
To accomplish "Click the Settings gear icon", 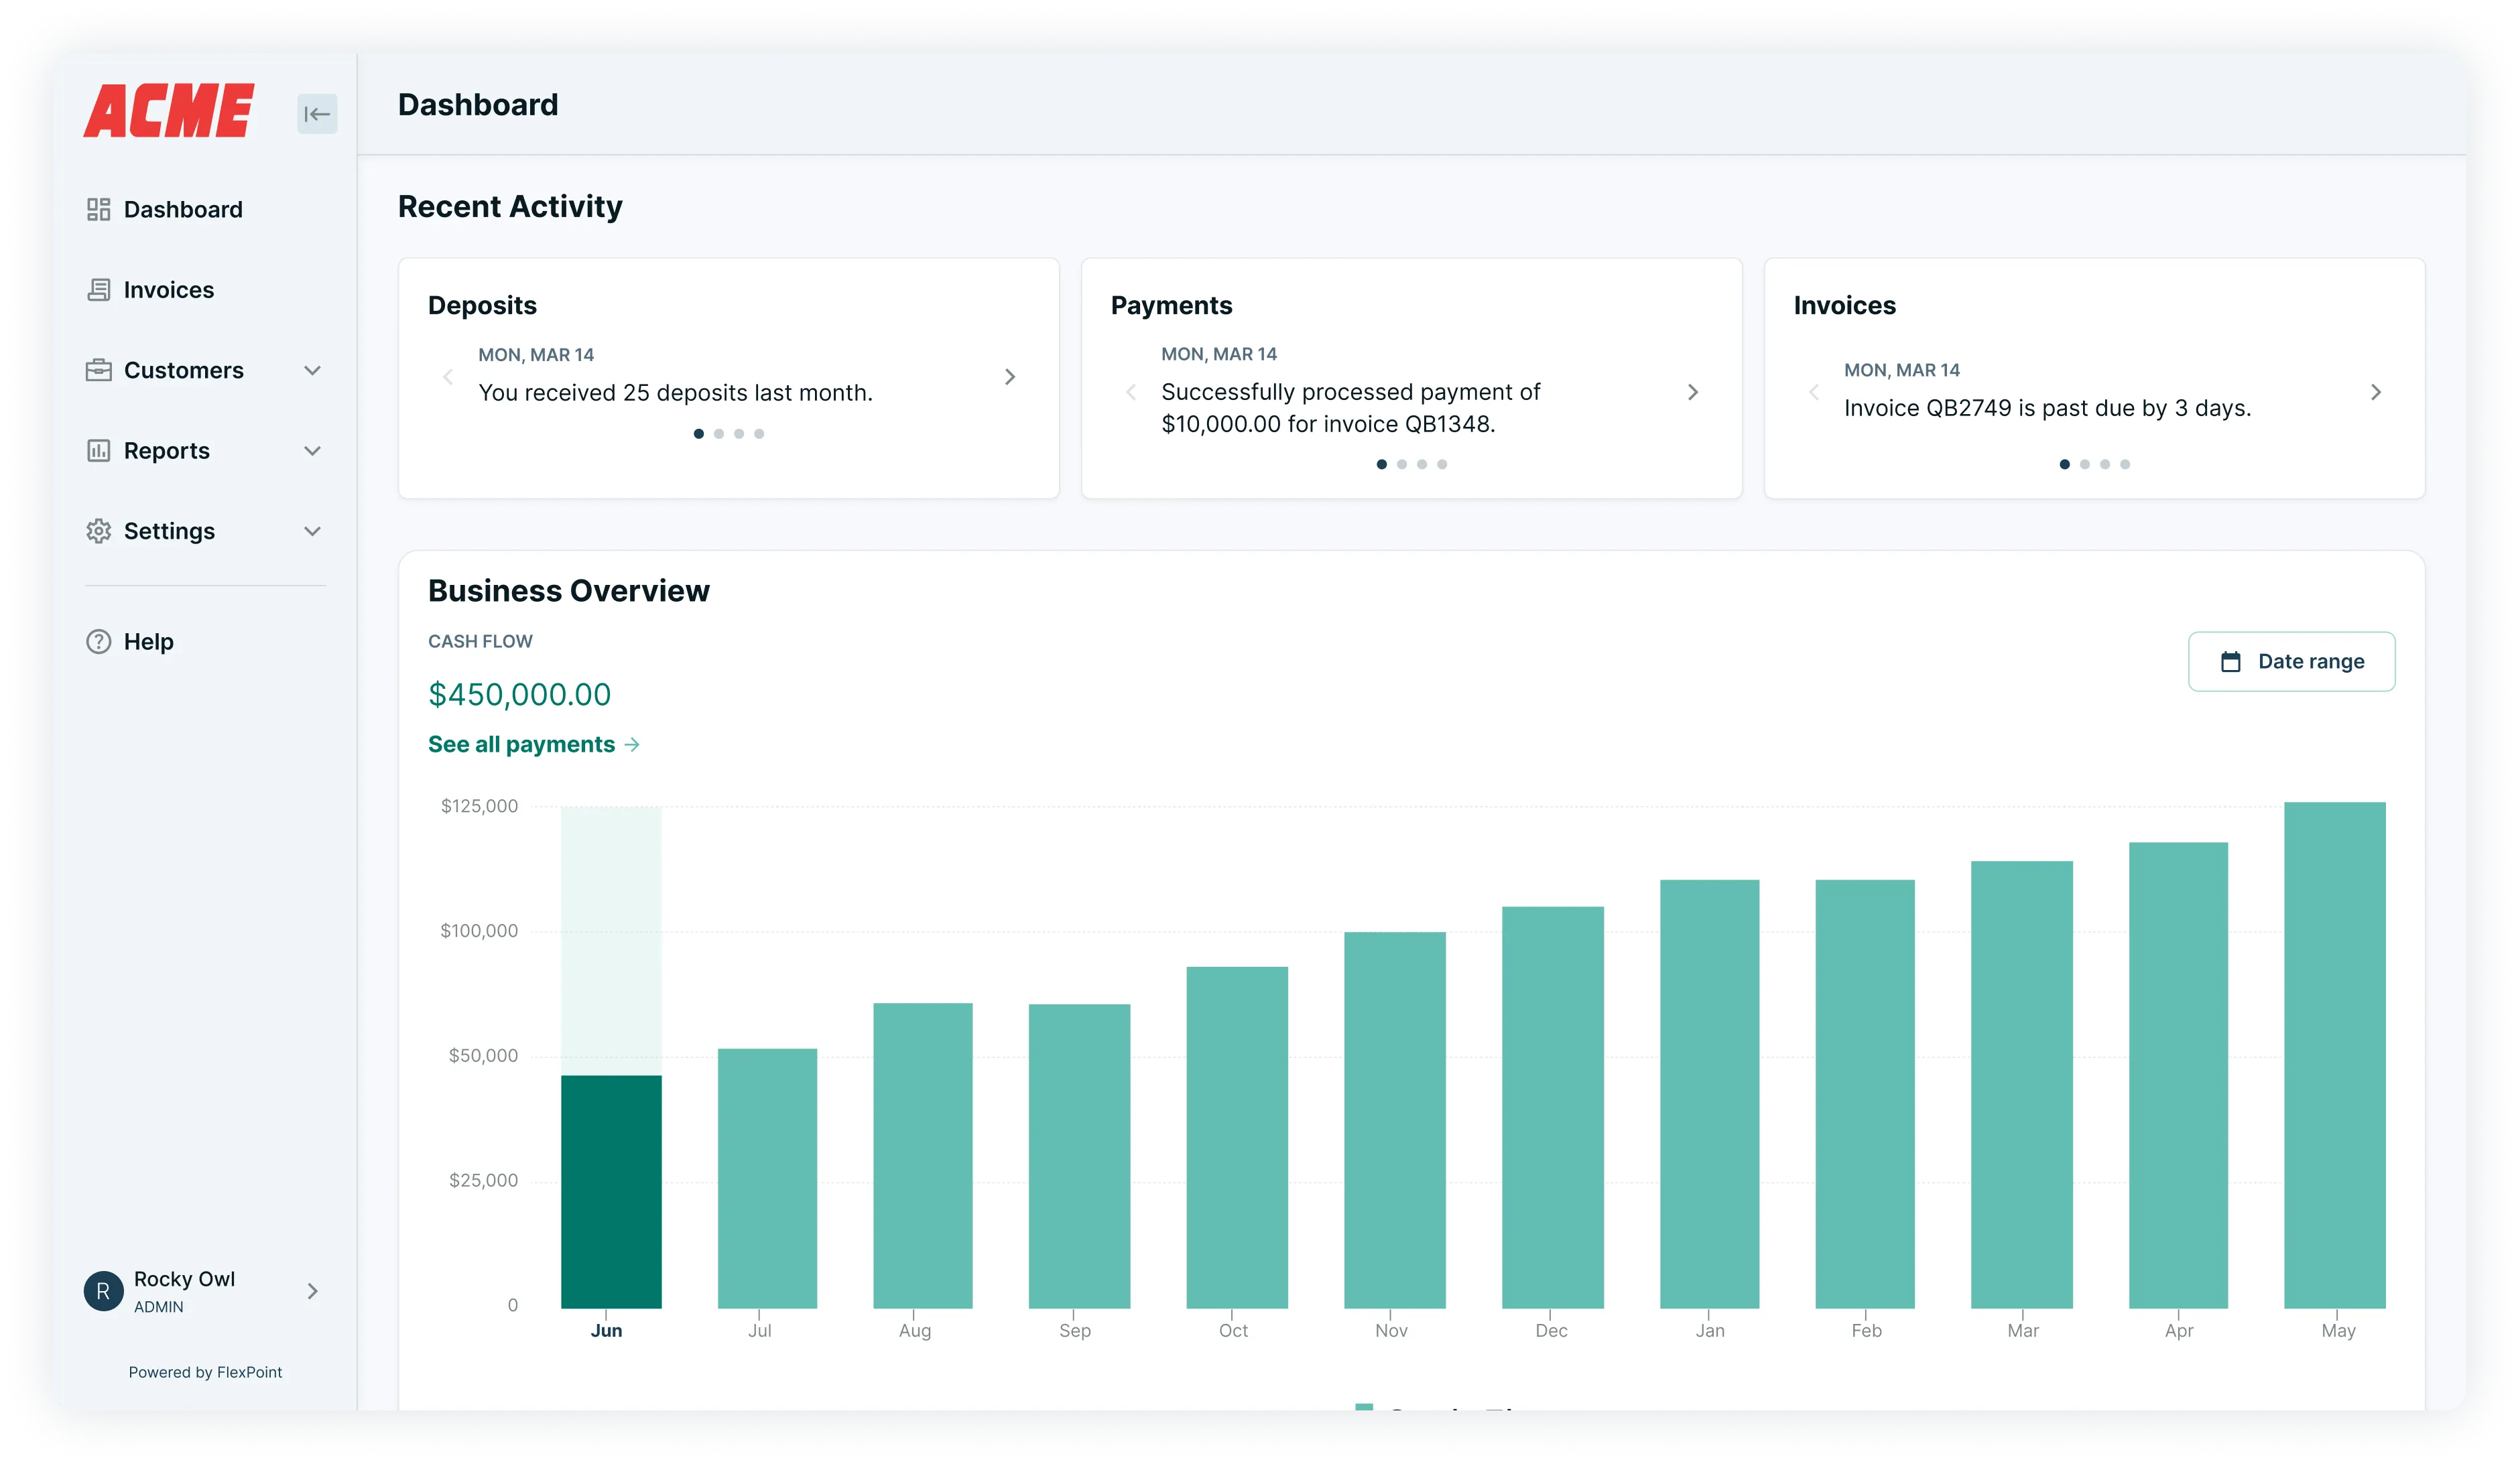I will point(99,531).
